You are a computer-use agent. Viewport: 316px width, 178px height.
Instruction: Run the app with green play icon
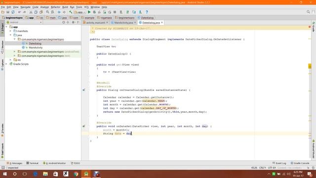click(89, 12)
